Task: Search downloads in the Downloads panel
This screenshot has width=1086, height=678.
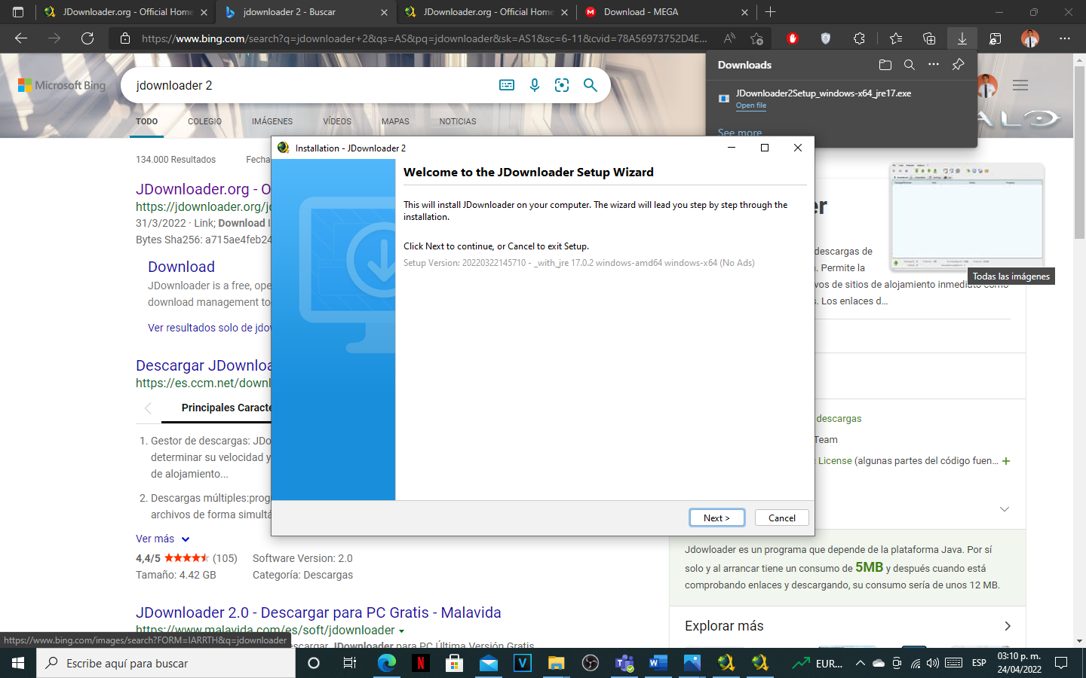Action: 910,65
